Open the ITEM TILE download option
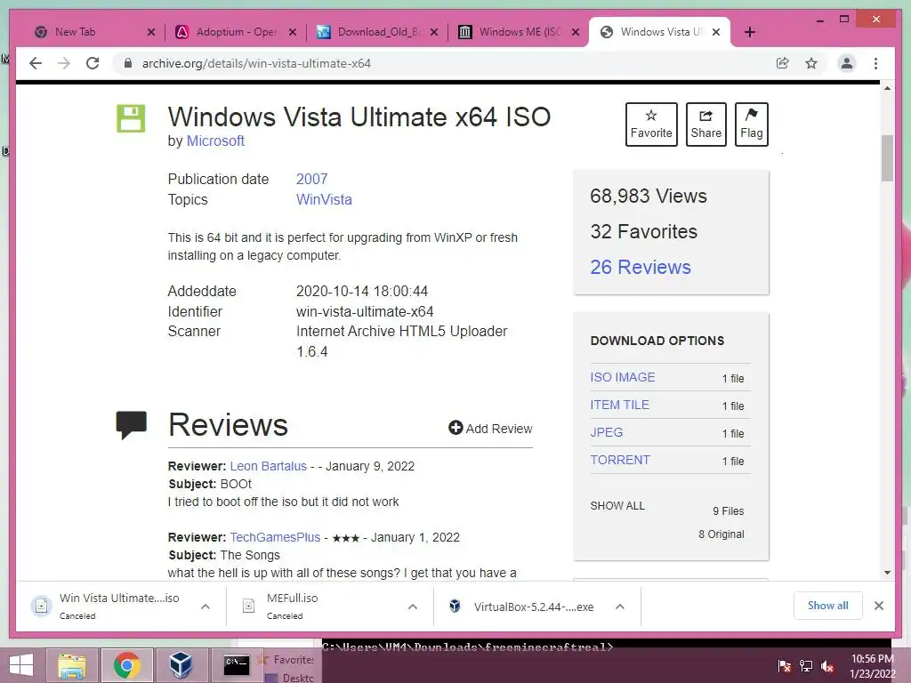911x683 pixels. 619,405
